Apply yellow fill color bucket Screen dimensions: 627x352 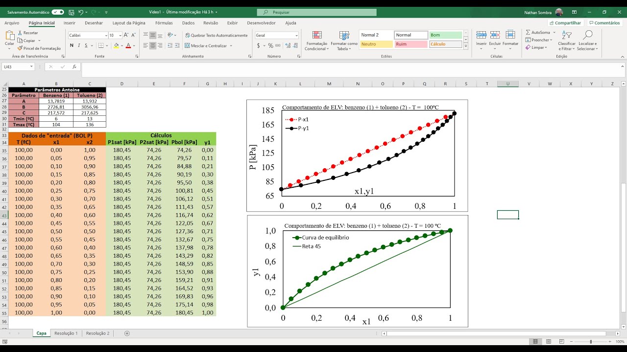pyautogui.click(x=116, y=45)
